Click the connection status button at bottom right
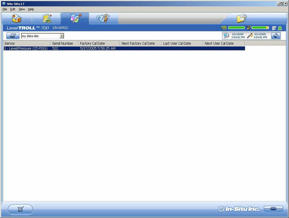 coord(273,209)
